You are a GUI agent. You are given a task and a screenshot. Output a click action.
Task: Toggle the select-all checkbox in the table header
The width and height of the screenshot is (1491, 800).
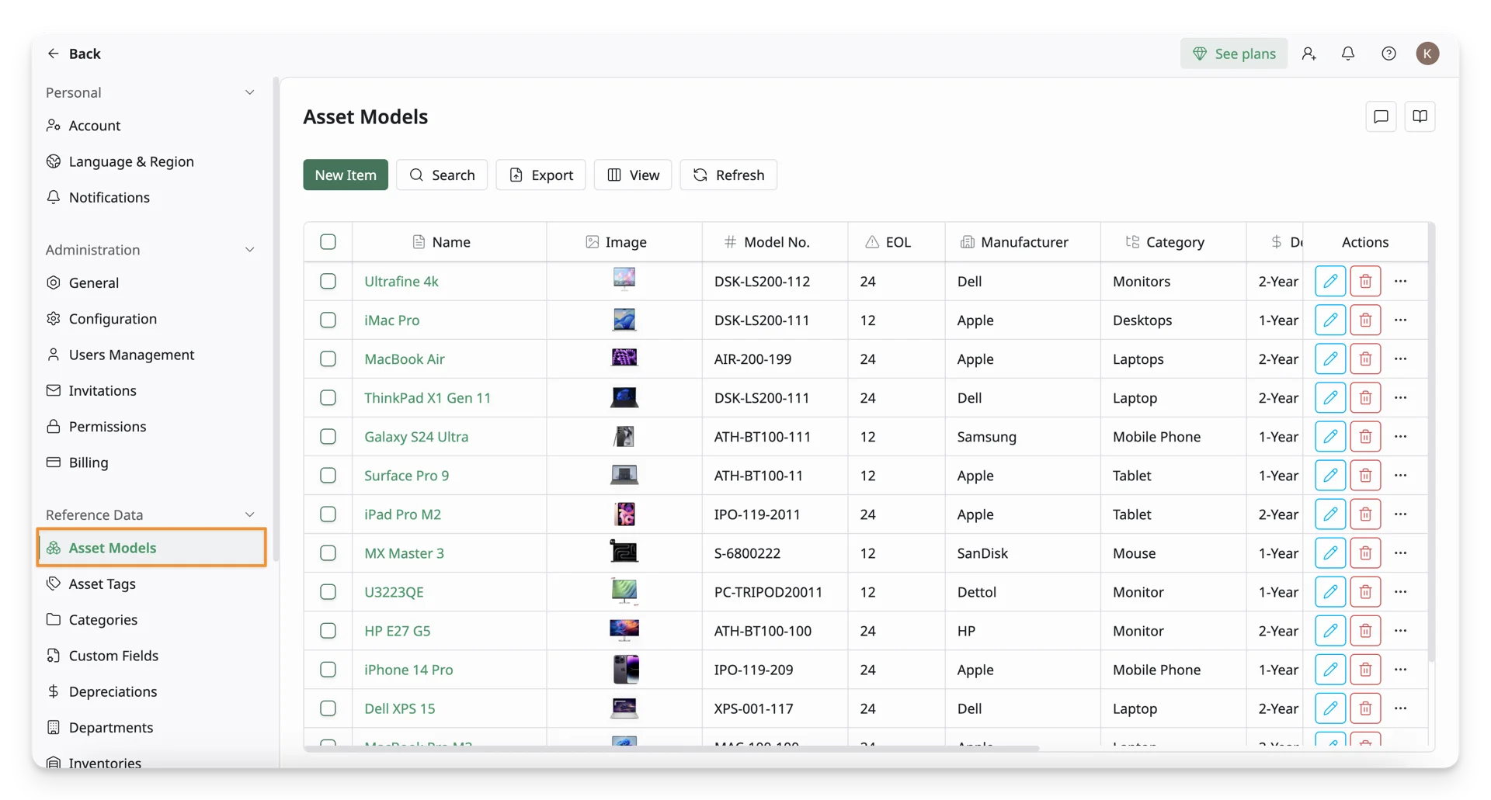point(328,241)
